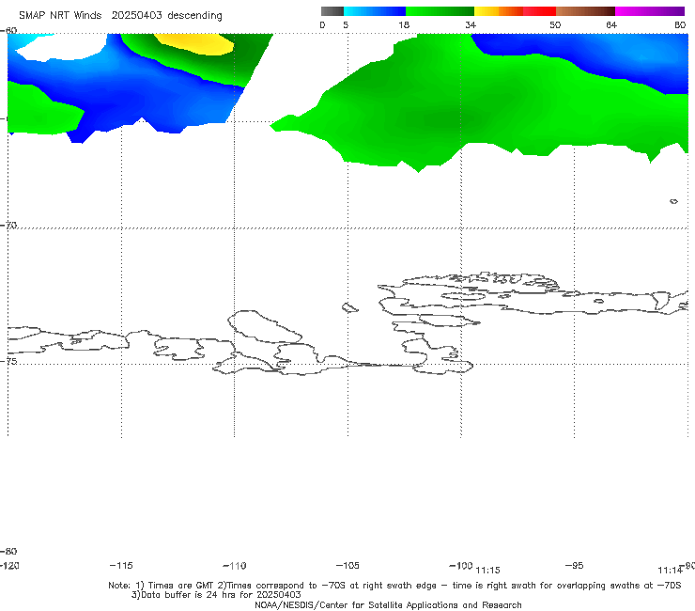Screen dimensions: 695x611
Task: Click the 'Data buffer is 24 hrs' note
Action: (216, 595)
